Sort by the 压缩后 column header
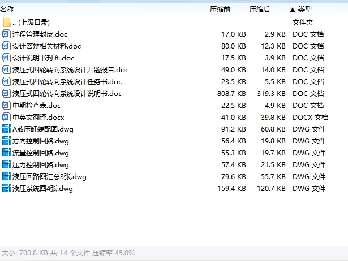This screenshot has width=348, height=261. tap(260, 9)
